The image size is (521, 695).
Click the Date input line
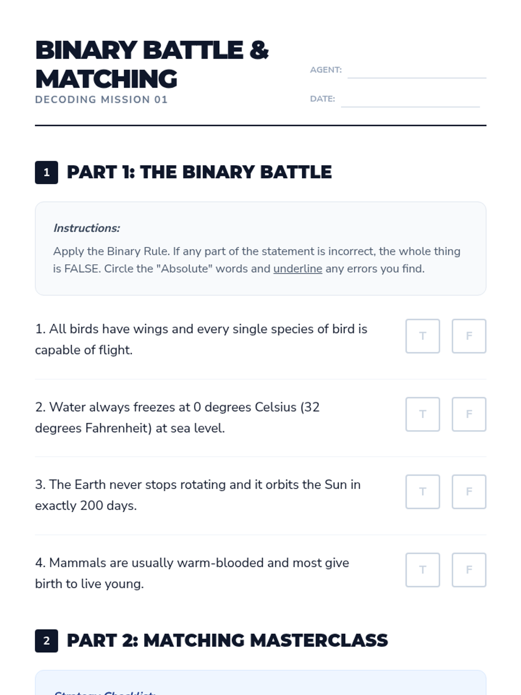(410, 100)
